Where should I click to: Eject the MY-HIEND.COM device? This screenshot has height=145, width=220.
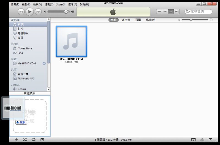pyautogui.click(x=44, y=63)
